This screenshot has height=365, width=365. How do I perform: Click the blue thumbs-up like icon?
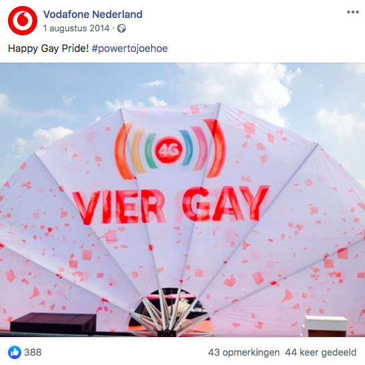coord(15,352)
